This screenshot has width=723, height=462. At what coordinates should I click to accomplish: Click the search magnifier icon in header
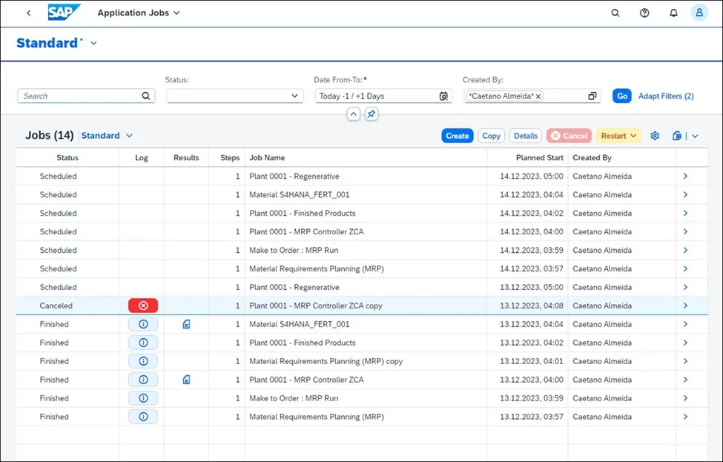(615, 13)
